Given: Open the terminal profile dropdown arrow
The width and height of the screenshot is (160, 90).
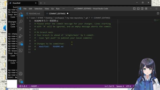Looking at the screenshot, I should point(45,3).
